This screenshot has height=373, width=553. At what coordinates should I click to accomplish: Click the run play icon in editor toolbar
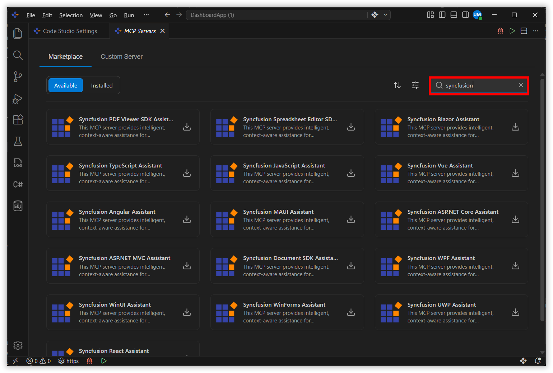click(x=512, y=31)
